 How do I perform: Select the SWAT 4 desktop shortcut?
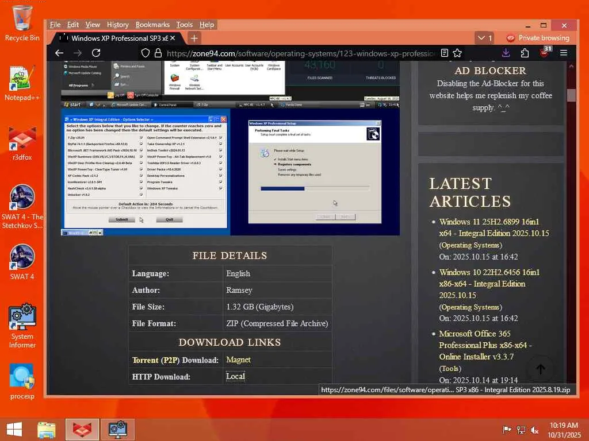pos(22,262)
